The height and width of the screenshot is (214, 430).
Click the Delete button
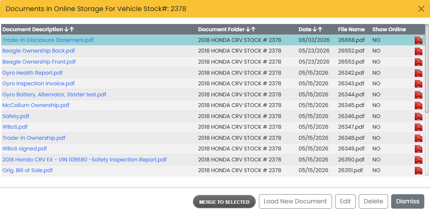pyautogui.click(x=373, y=201)
